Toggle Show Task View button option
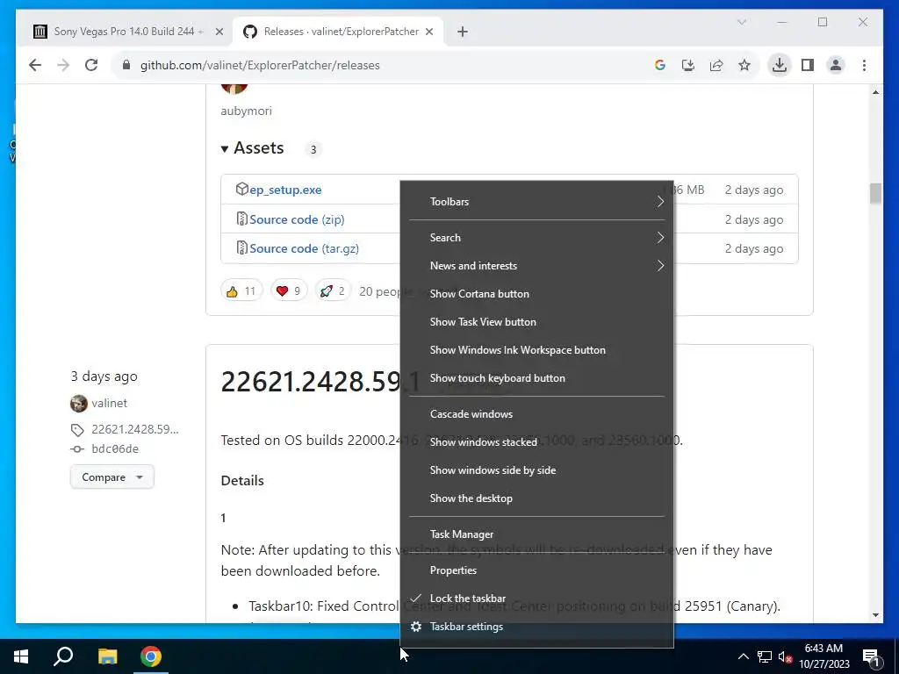Image resolution: width=899 pixels, height=674 pixels. [x=536, y=321]
